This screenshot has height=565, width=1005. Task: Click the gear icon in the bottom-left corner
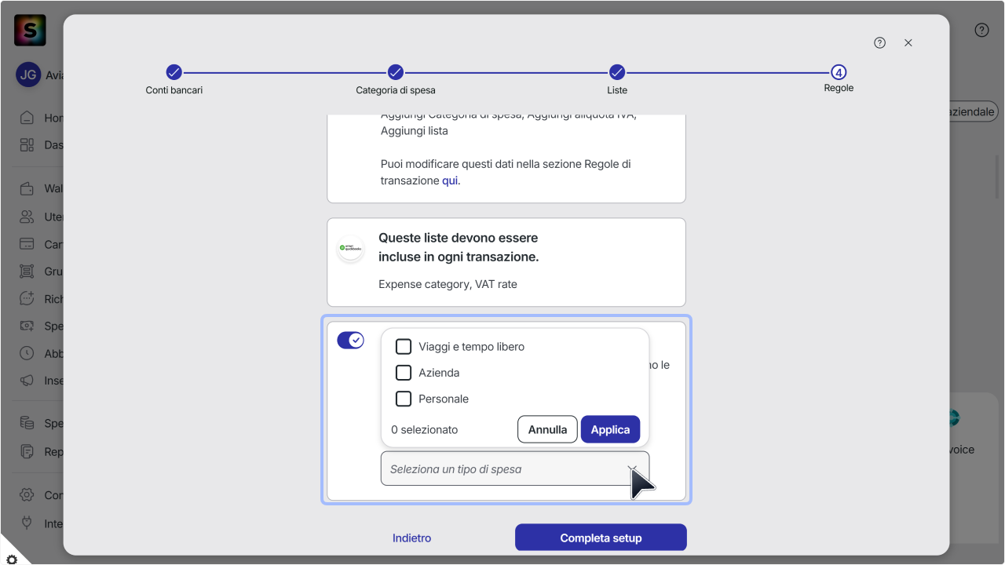pyautogui.click(x=11, y=559)
